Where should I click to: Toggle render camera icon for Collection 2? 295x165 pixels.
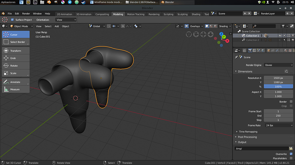pyautogui.click(x=293, y=40)
